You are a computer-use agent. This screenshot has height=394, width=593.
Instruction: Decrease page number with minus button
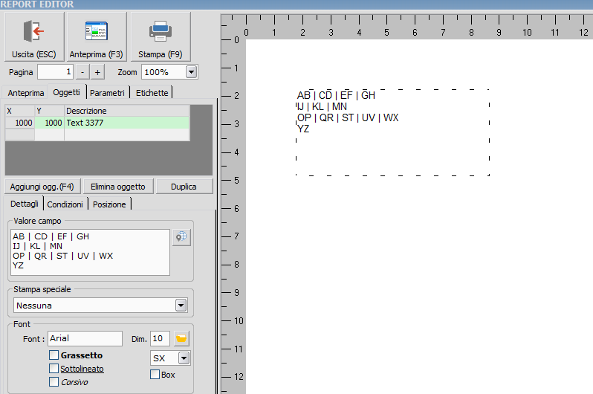click(82, 72)
